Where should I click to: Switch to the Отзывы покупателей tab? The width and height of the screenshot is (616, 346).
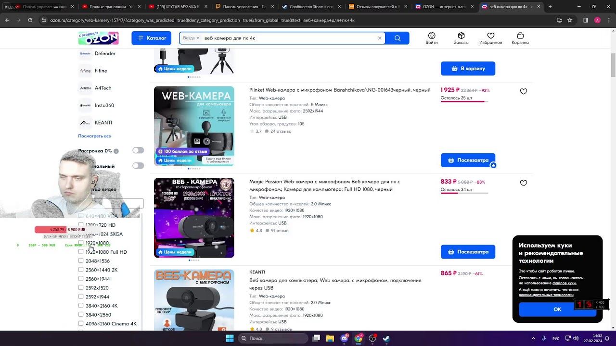[375, 7]
